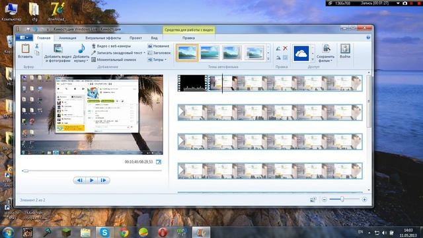Select the second AutoMovie theme thumbnail

210,53
